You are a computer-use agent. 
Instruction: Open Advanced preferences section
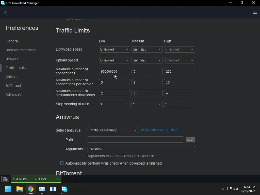click(13, 94)
